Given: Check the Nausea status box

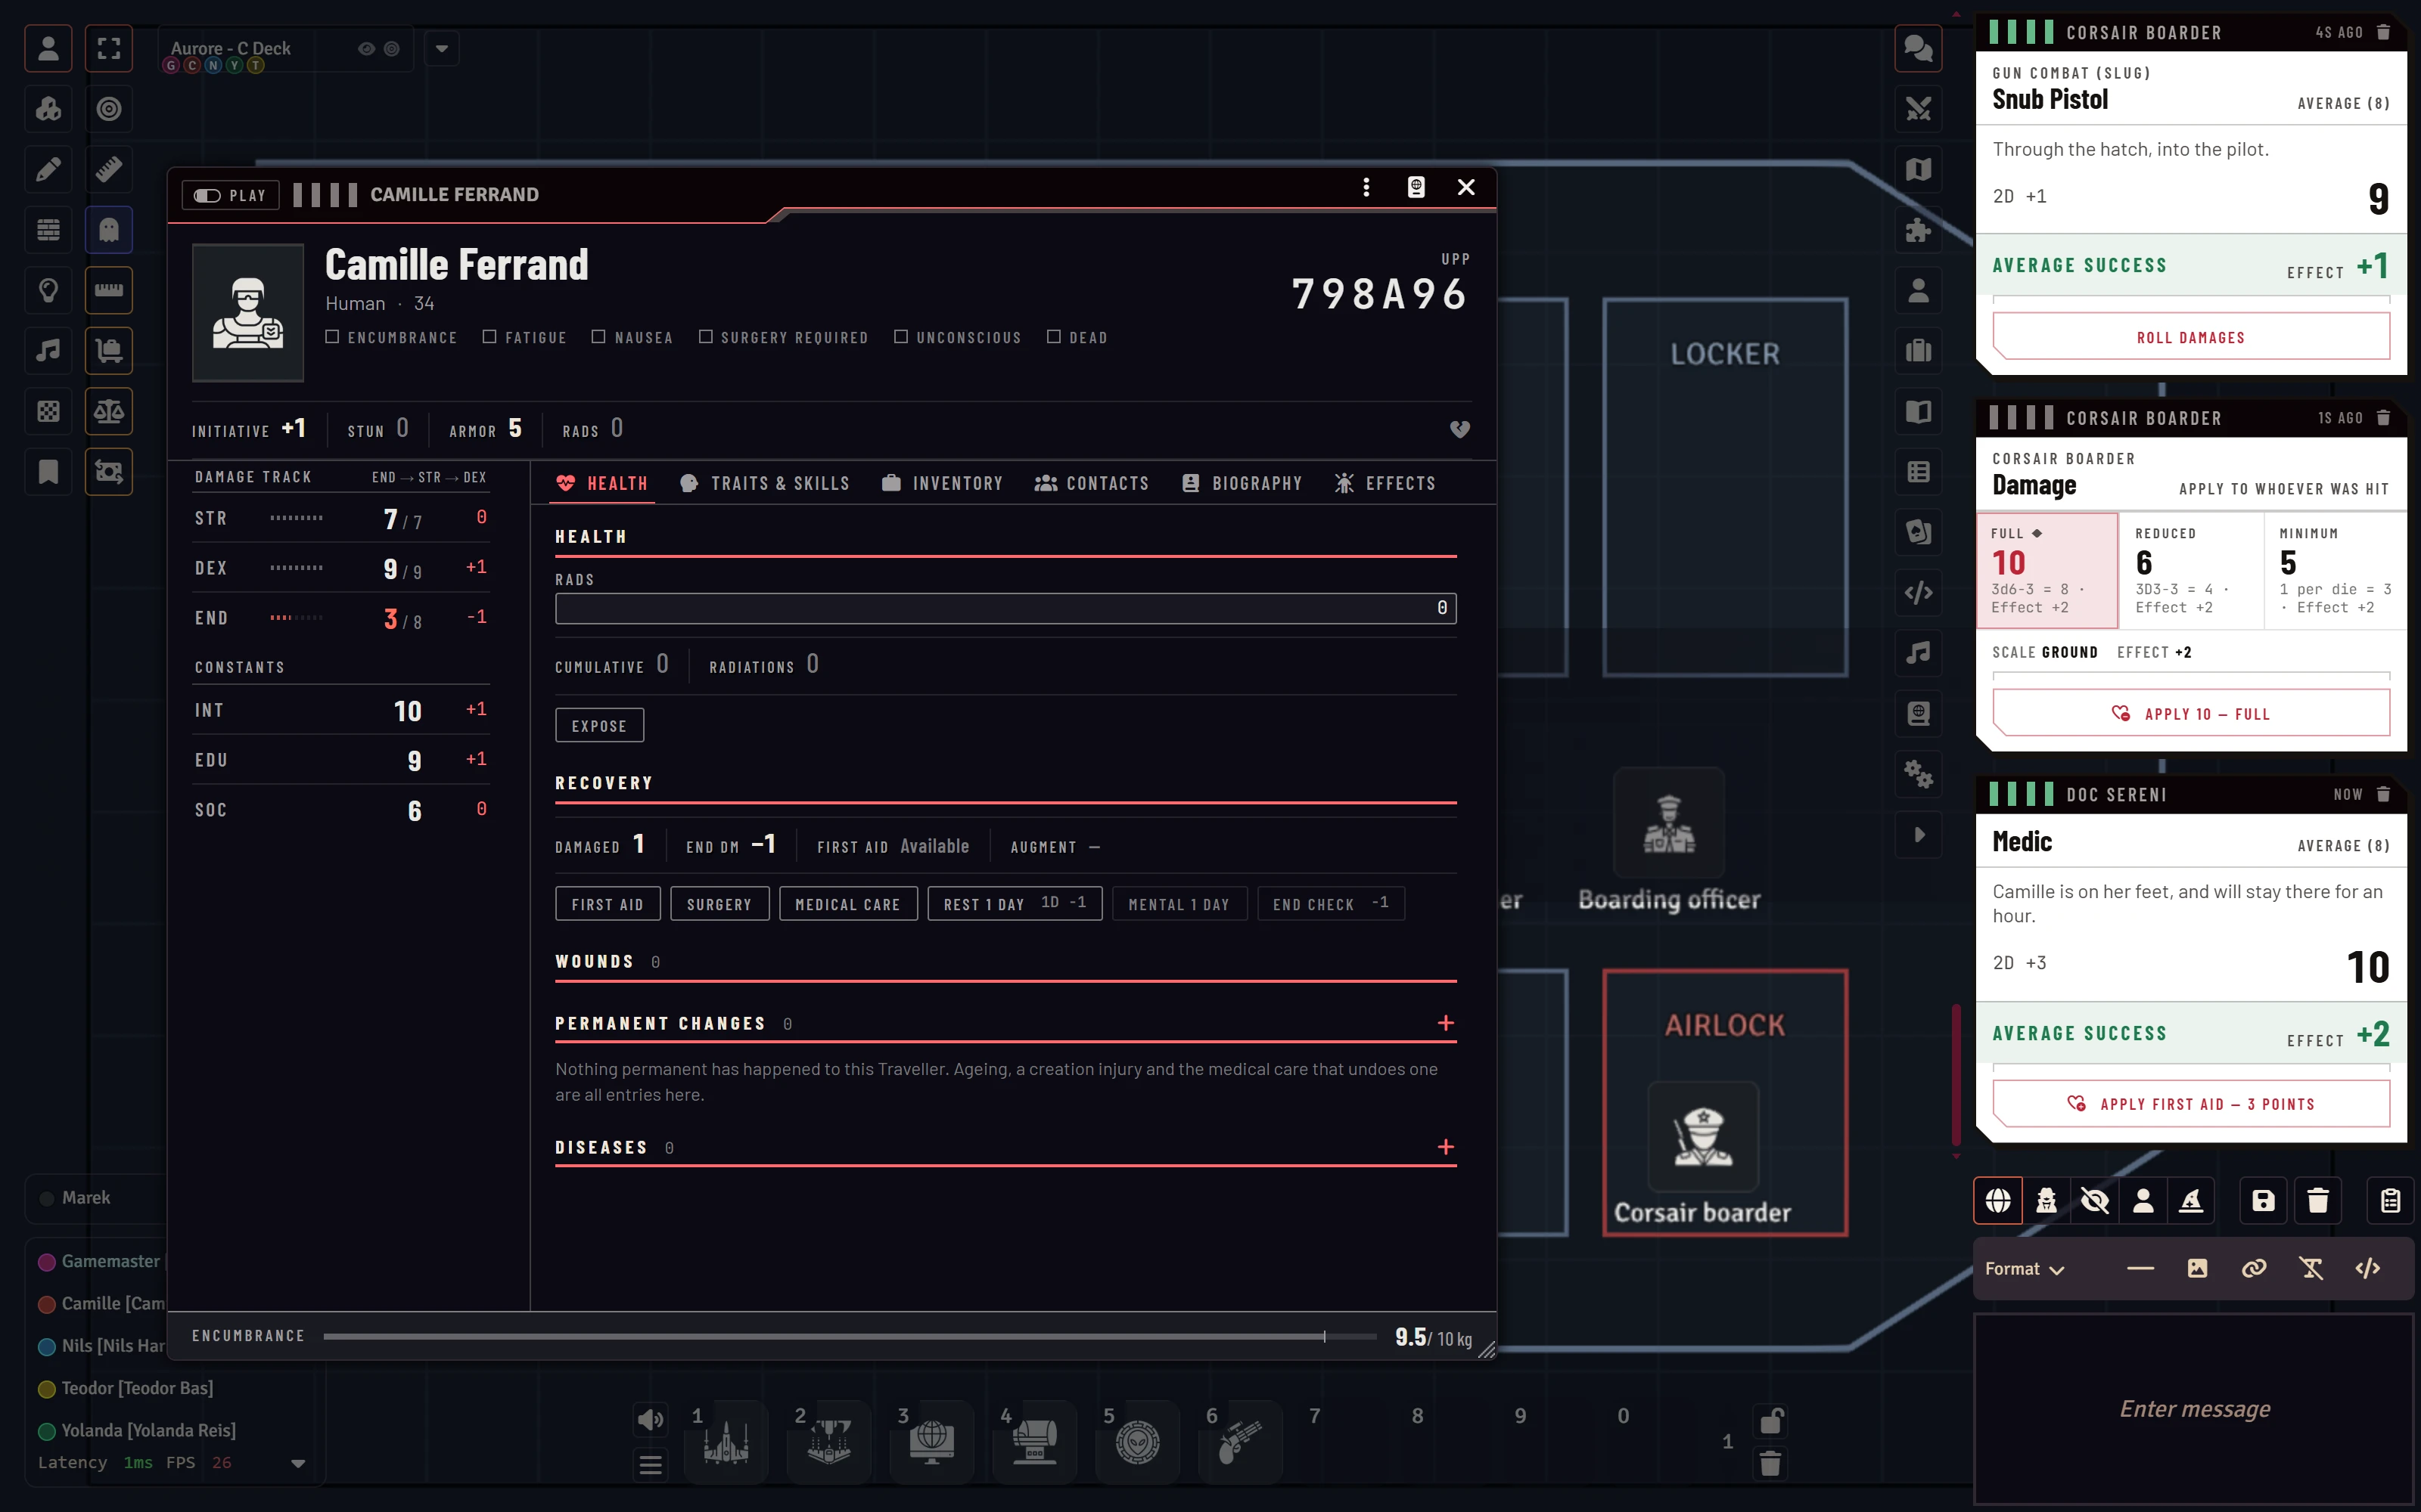Looking at the screenshot, I should pyautogui.click(x=598, y=337).
